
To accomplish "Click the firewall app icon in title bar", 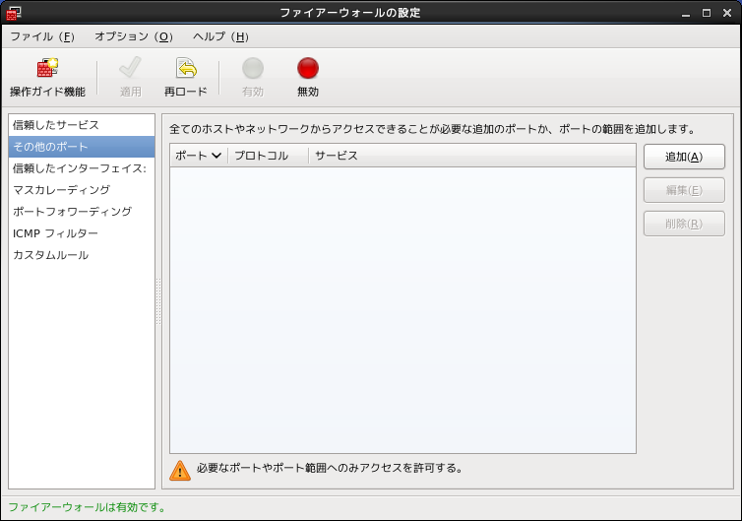I will click(13, 13).
